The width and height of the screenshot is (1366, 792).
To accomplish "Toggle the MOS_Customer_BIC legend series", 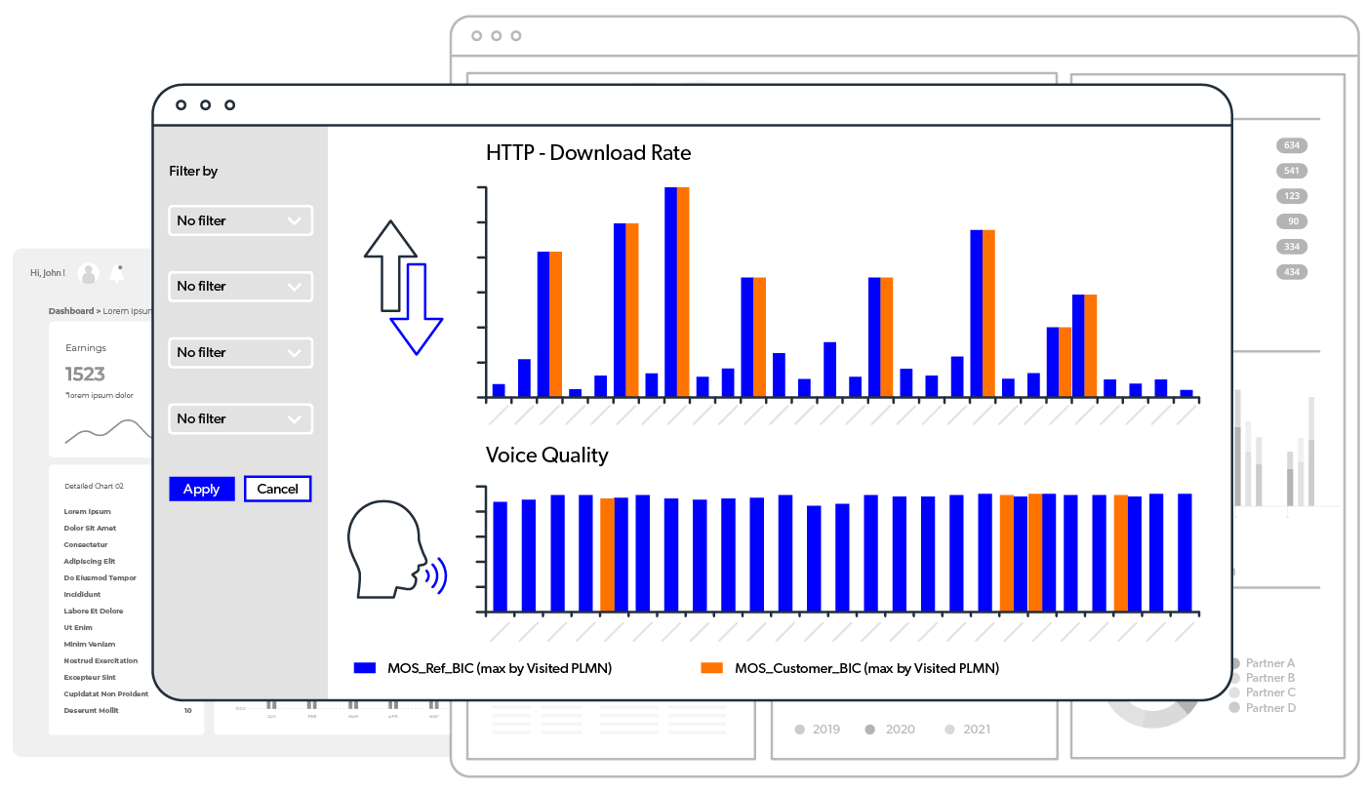I will click(866, 668).
